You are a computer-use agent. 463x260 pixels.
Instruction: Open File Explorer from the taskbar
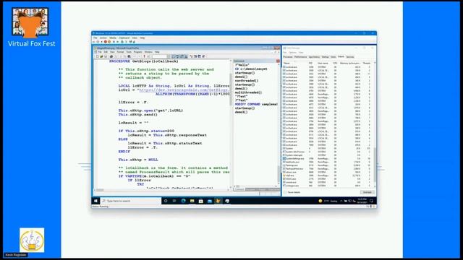tap(192, 201)
